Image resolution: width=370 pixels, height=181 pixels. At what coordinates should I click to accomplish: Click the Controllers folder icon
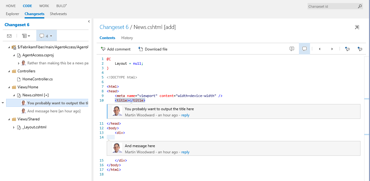coord(14,71)
